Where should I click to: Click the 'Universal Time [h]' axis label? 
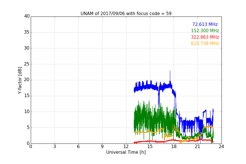click(126, 152)
